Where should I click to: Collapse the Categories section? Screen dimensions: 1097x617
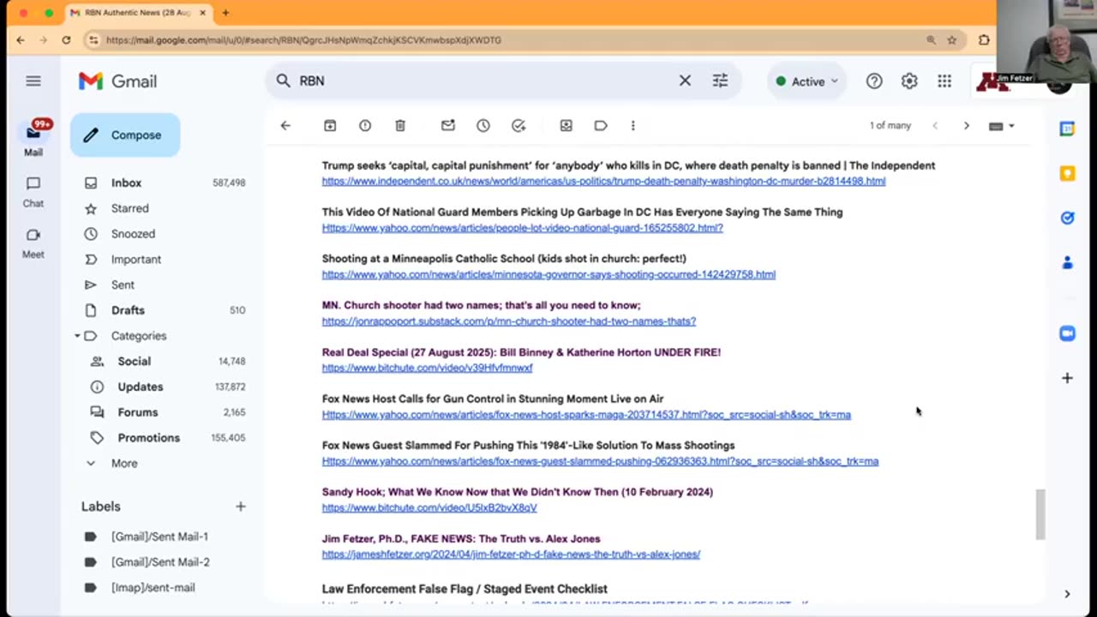click(x=77, y=336)
